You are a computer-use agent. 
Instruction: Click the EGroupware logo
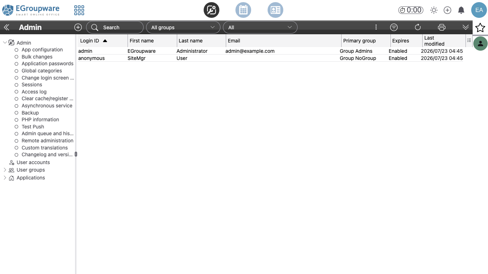pyautogui.click(x=31, y=10)
